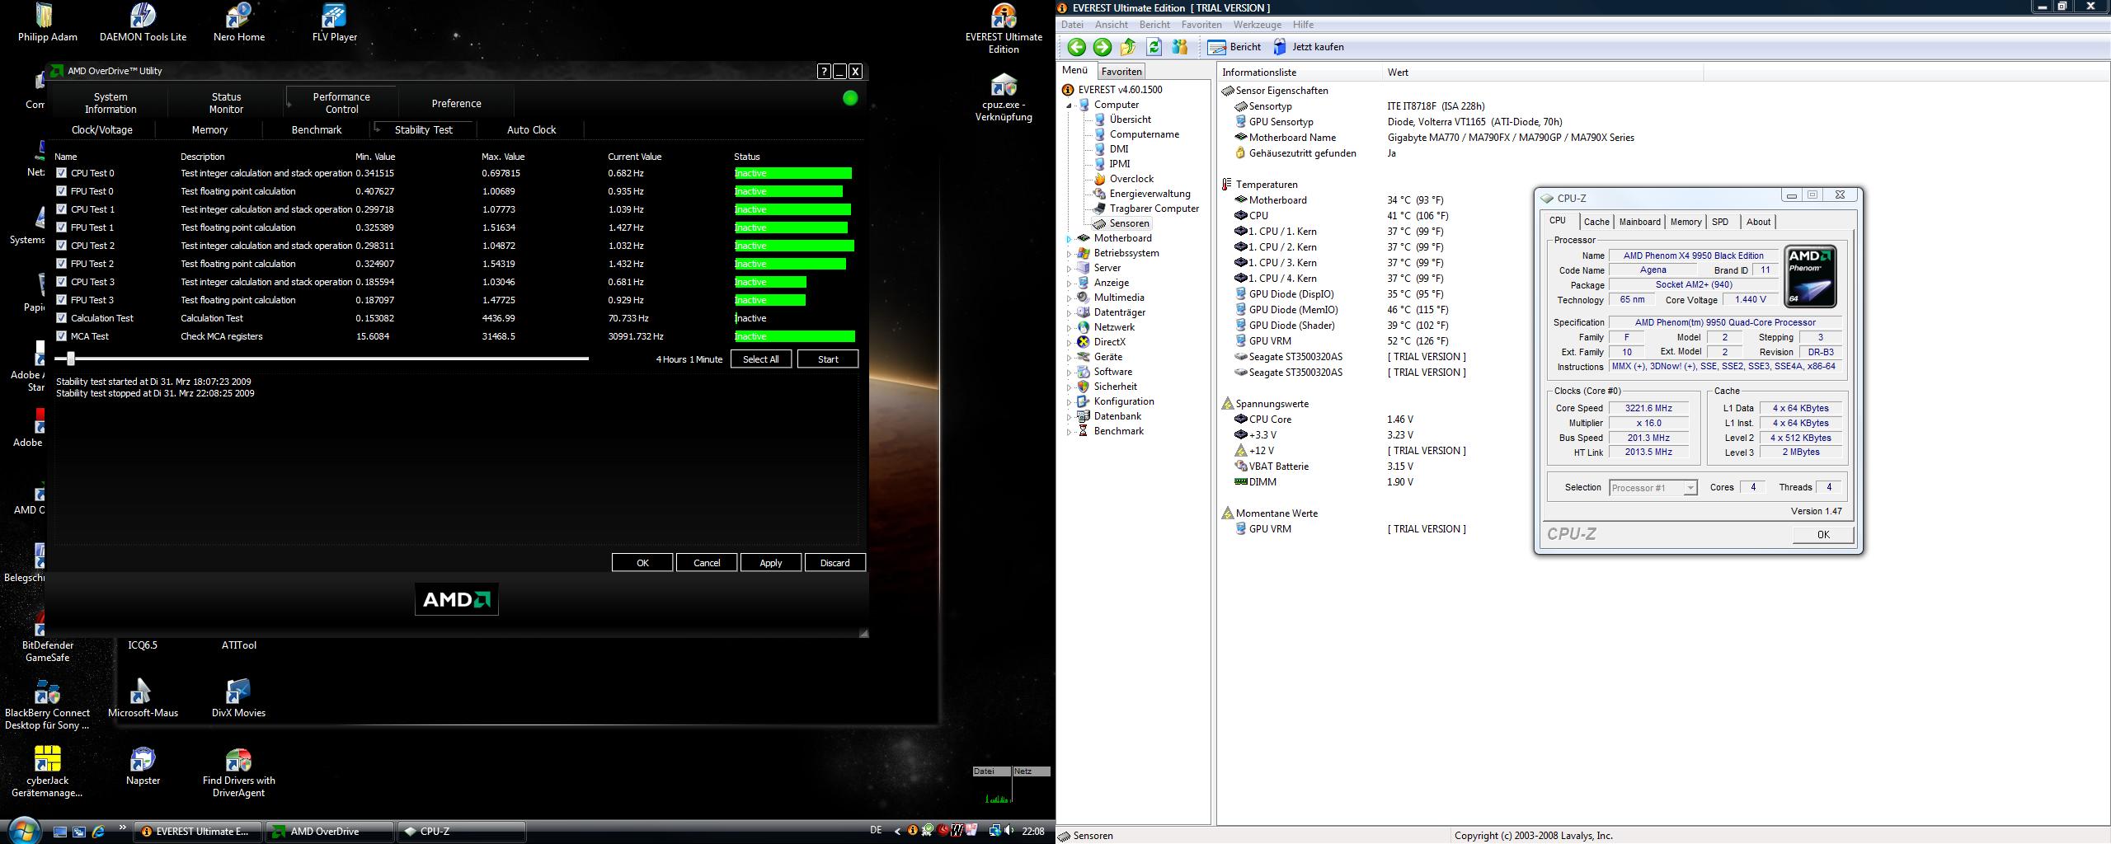Click the Discard button in AMD OverDrive

pos(835,563)
